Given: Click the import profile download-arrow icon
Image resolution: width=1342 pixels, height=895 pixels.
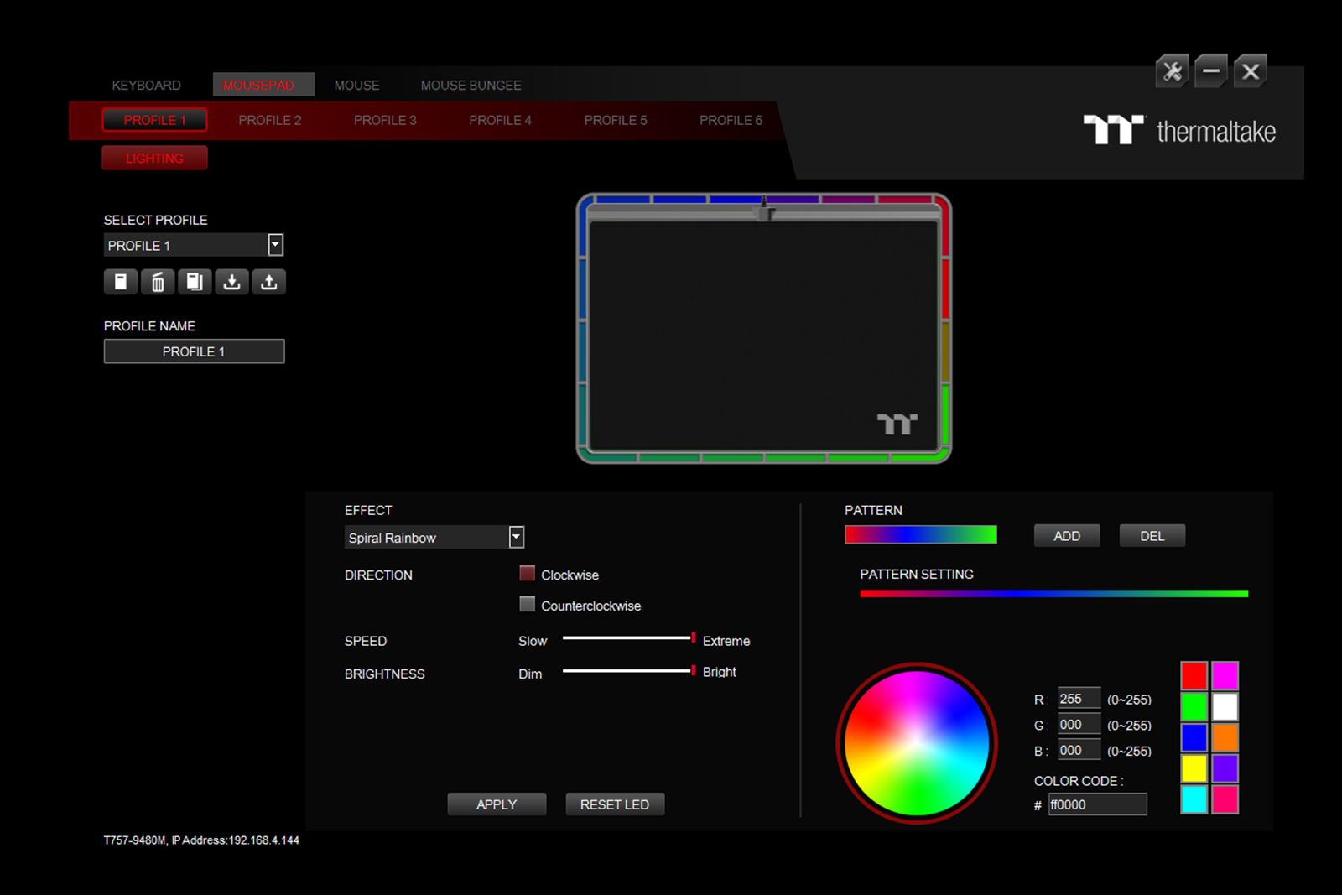Looking at the screenshot, I should click(x=232, y=282).
